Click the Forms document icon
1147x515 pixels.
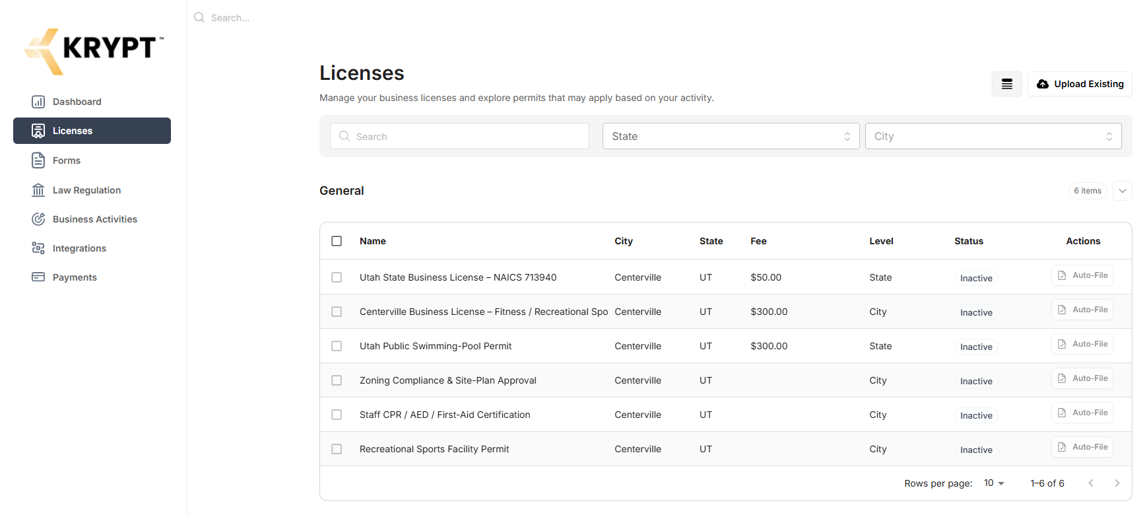click(38, 160)
